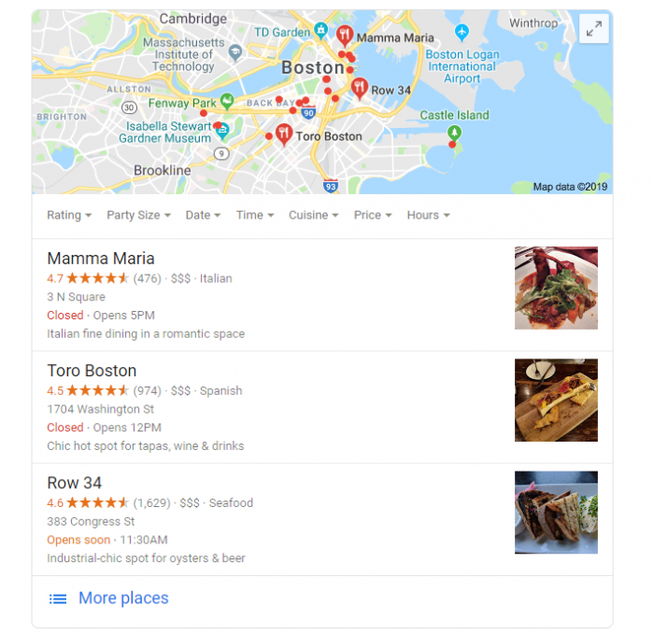Click the Row 34 restaurant map pin
Image resolution: width=654 pixels, height=634 pixels.
coord(359,89)
